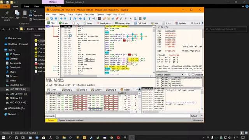Click Explorer back navigation arrow

pyautogui.click(x=4, y=29)
